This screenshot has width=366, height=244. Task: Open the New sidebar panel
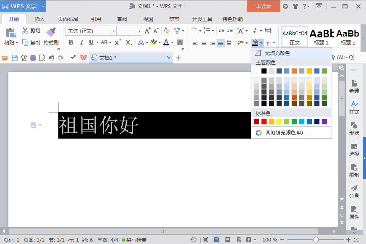(354, 87)
